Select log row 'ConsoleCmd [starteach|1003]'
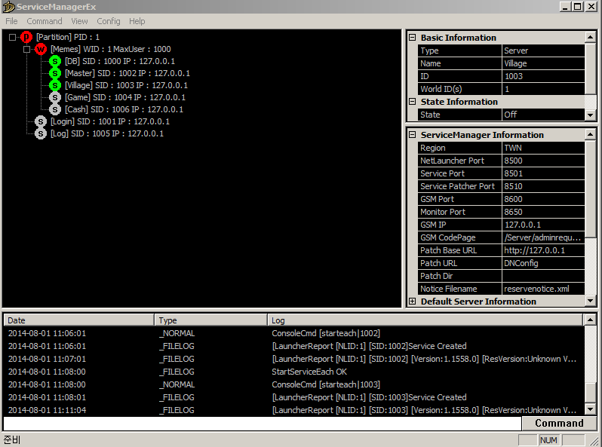This screenshot has height=447, width=602. [x=293, y=384]
